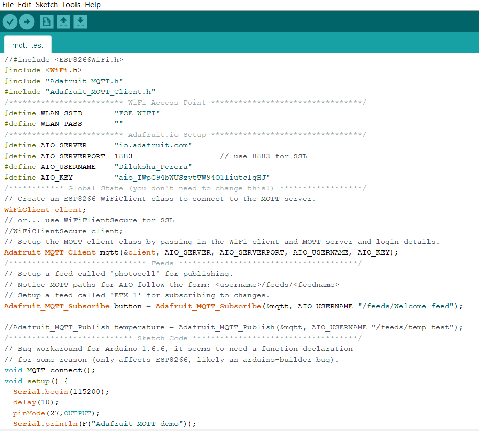Click 'WiFi' in the #include <WiFi.h> line
Screen dimensions: 479x431
click(x=59, y=70)
